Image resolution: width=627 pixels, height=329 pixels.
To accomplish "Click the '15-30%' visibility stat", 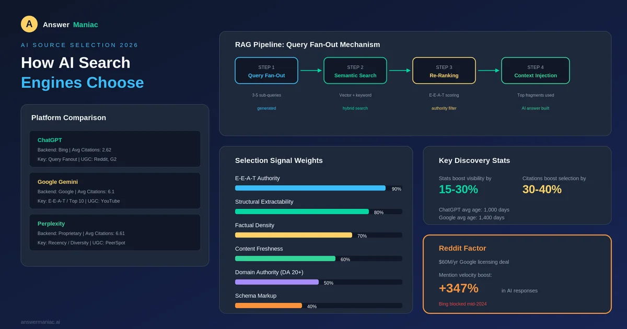I will (x=458, y=190).
